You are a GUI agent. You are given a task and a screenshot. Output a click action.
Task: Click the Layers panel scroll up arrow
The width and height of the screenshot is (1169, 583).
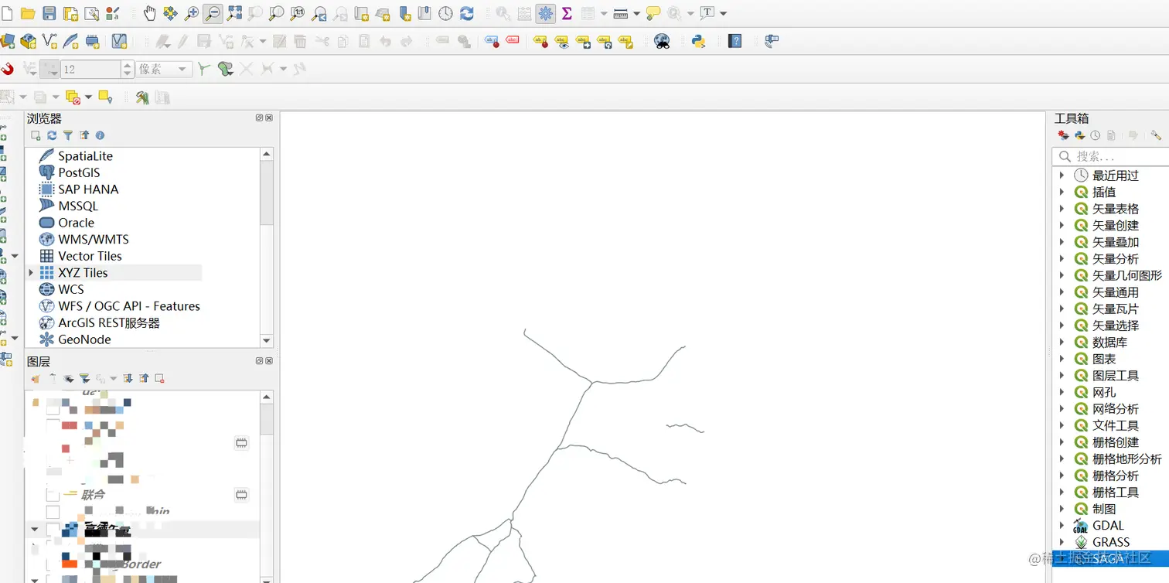coord(267,397)
